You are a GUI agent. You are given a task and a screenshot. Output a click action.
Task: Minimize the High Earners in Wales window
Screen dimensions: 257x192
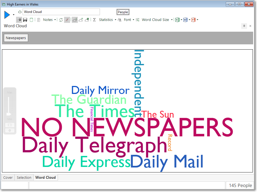coord(230,4)
